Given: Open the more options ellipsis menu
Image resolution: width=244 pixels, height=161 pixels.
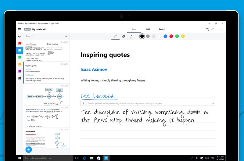Looking at the screenshot, I should coord(221,29).
